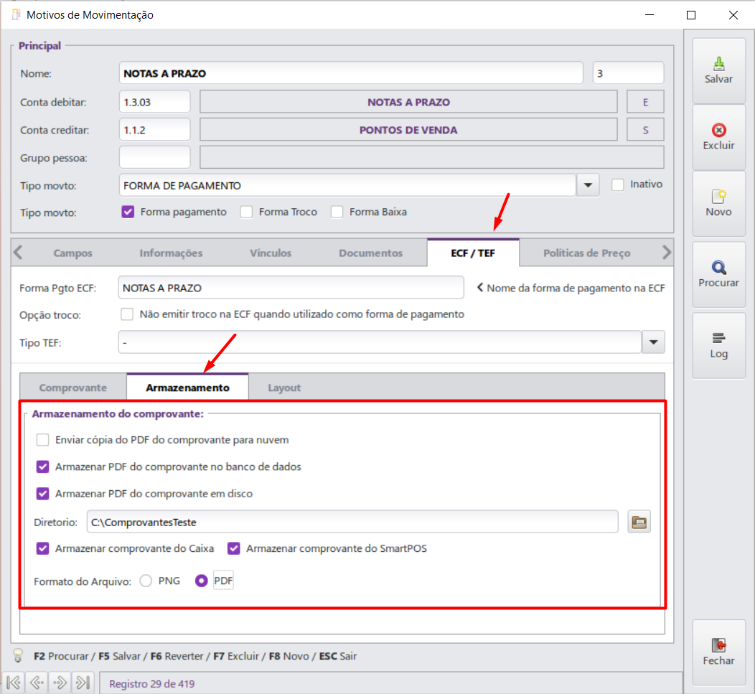755x694 pixels.
Task: Click the record code field showing 3
Action: 629,73
